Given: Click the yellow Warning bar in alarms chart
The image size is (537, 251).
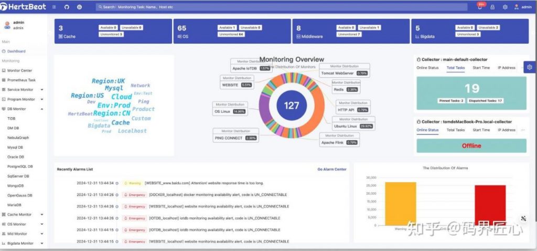Looking at the screenshot, I should (x=400, y=204).
